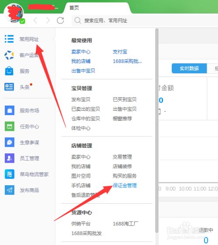Click the 常用网址 list icon

(9, 39)
